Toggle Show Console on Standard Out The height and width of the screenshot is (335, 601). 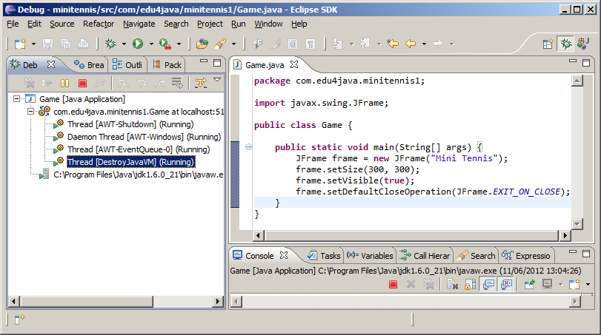click(x=488, y=284)
